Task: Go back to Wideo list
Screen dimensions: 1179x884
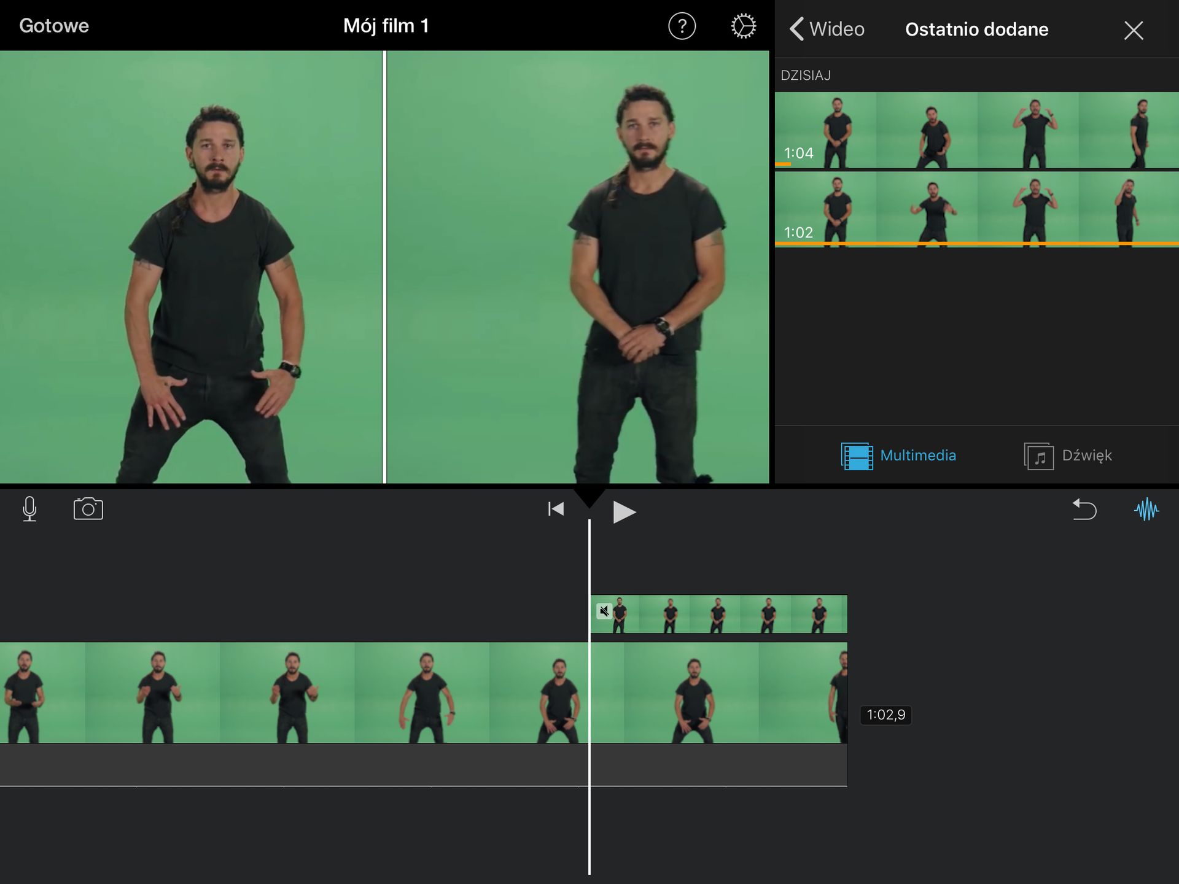Action: click(827, 29)
